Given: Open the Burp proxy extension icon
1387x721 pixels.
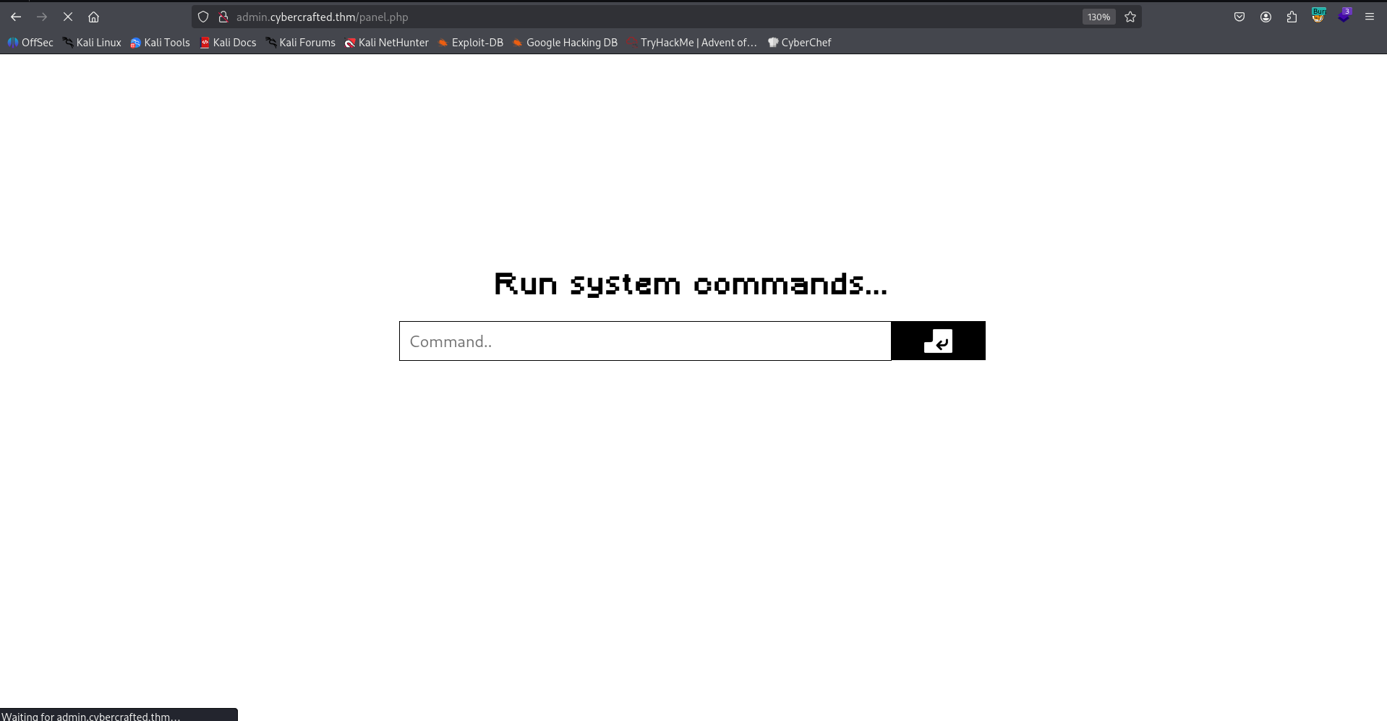Looking at the screenshot, I should click(x=1318, y=17).
